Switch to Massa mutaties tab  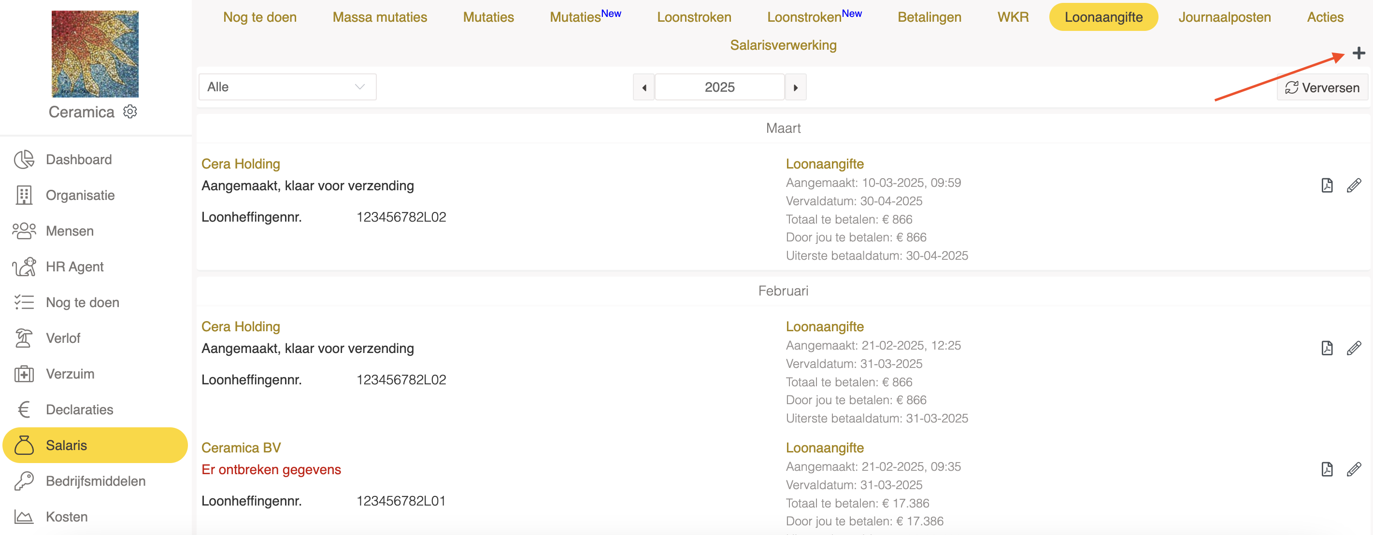point(380,17)
